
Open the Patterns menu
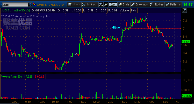173,4
